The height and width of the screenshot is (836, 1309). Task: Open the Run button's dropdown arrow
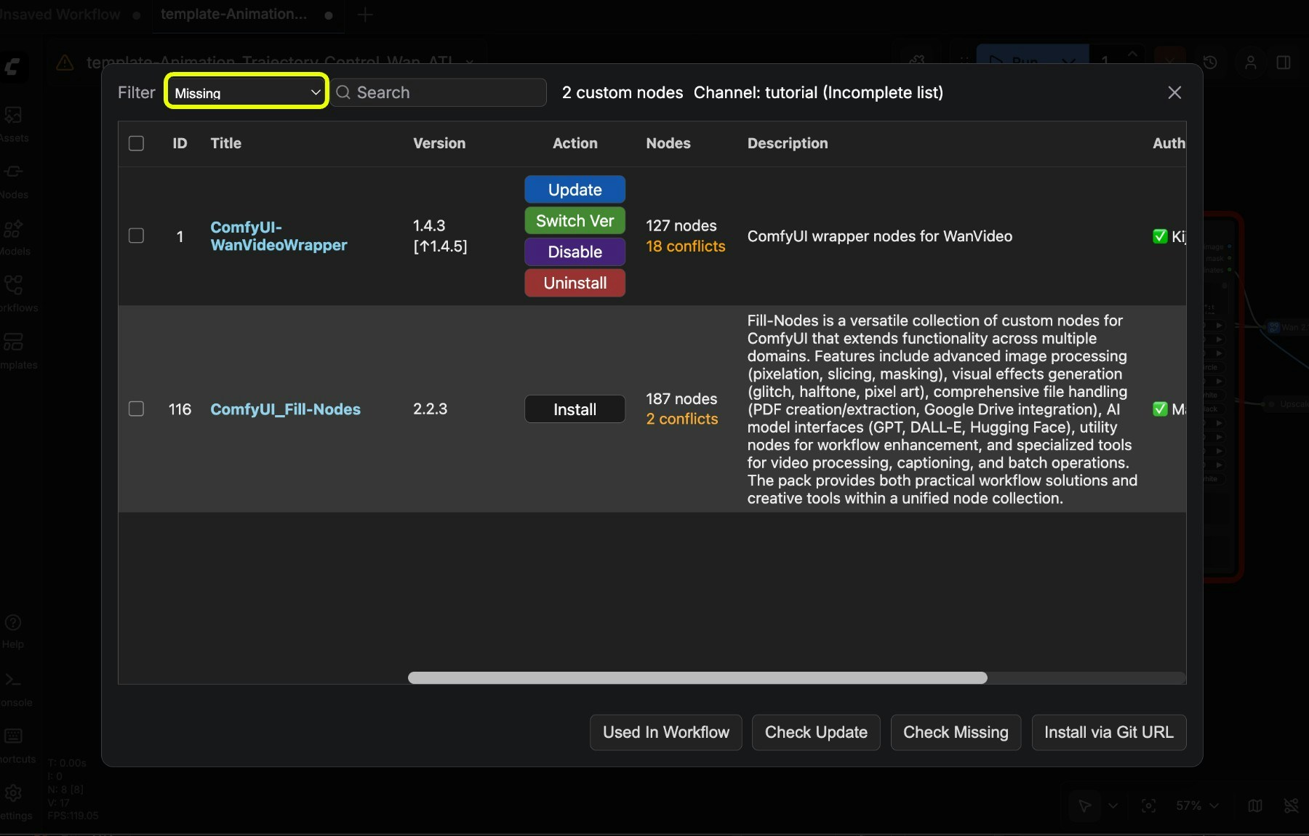(1068, 62)
